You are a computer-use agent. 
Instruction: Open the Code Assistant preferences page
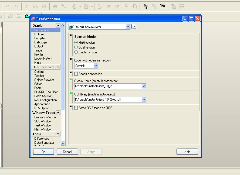click(x=44, y=96)
